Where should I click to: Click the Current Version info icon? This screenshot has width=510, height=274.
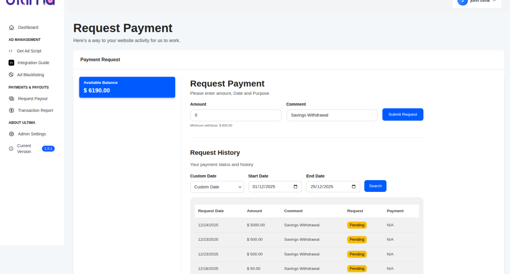coord(11,148)
